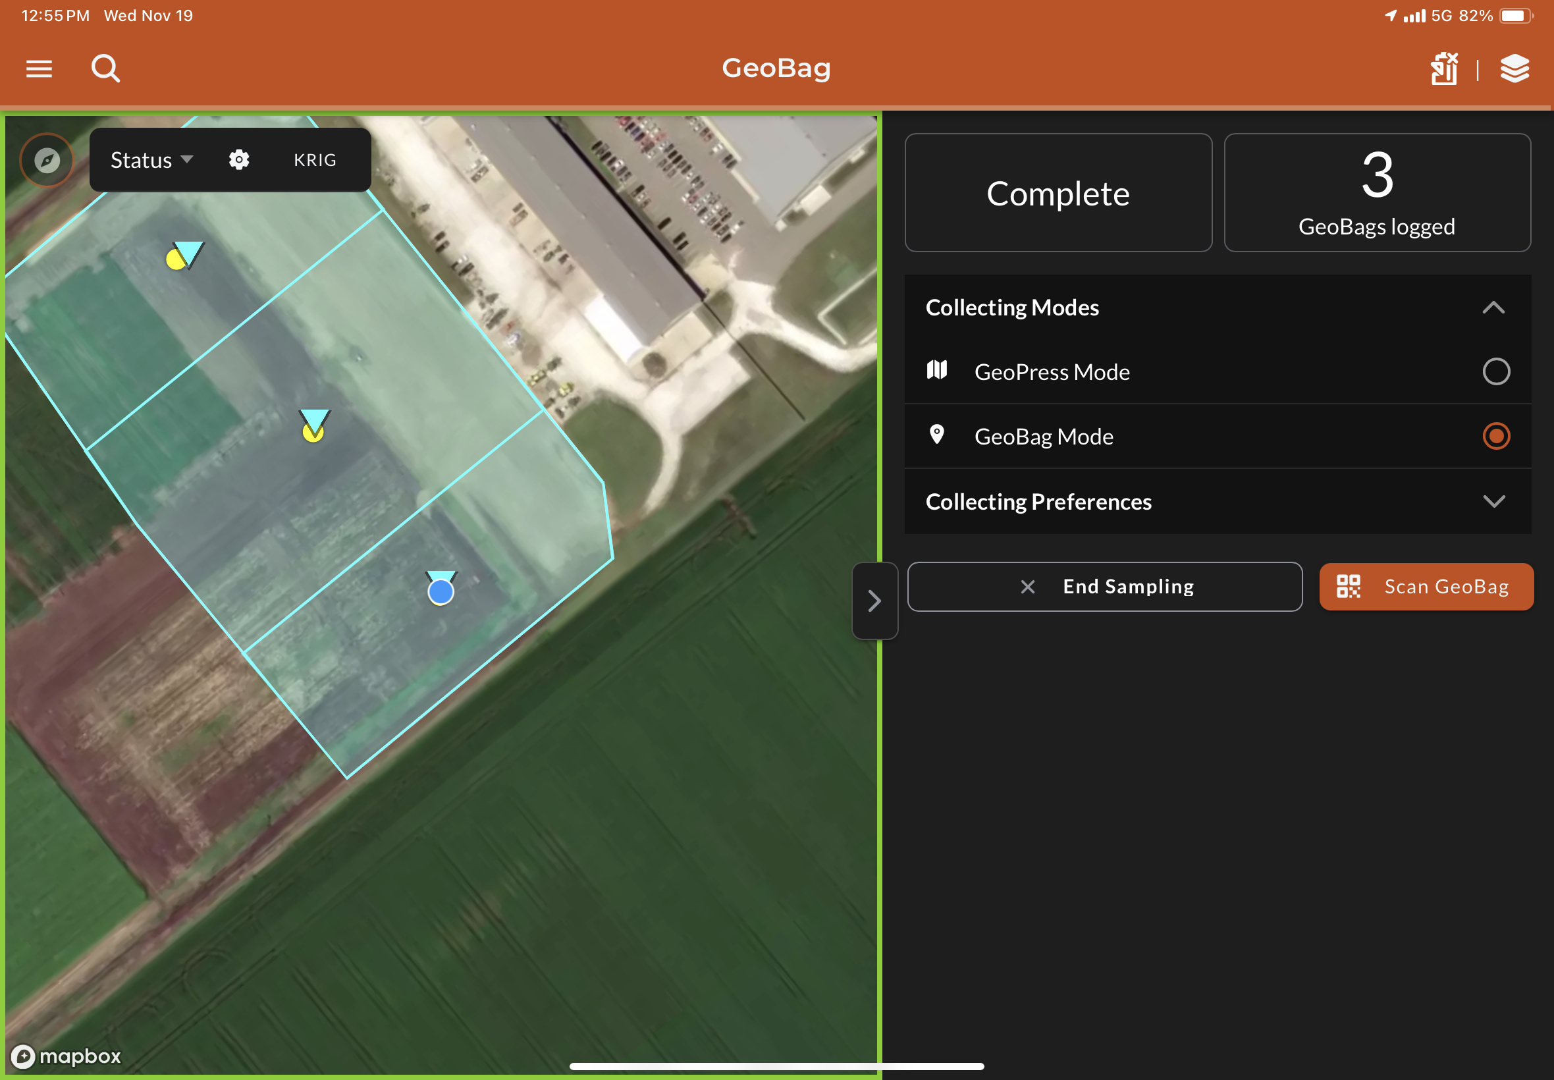The image size is (1554, 1080).
Task: Open the Status dropdown on map
Action: click(151, 161)
